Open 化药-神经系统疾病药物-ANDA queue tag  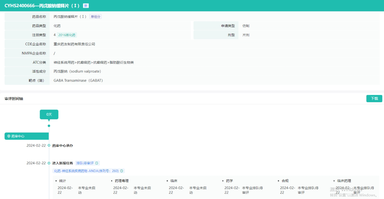click(86, 171)
